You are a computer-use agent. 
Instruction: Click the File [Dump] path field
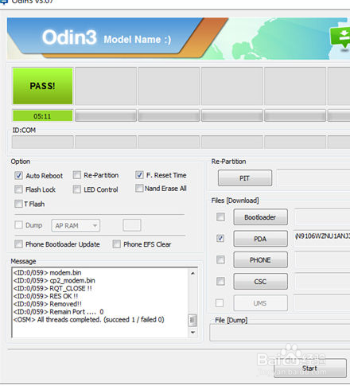(280, 333)
